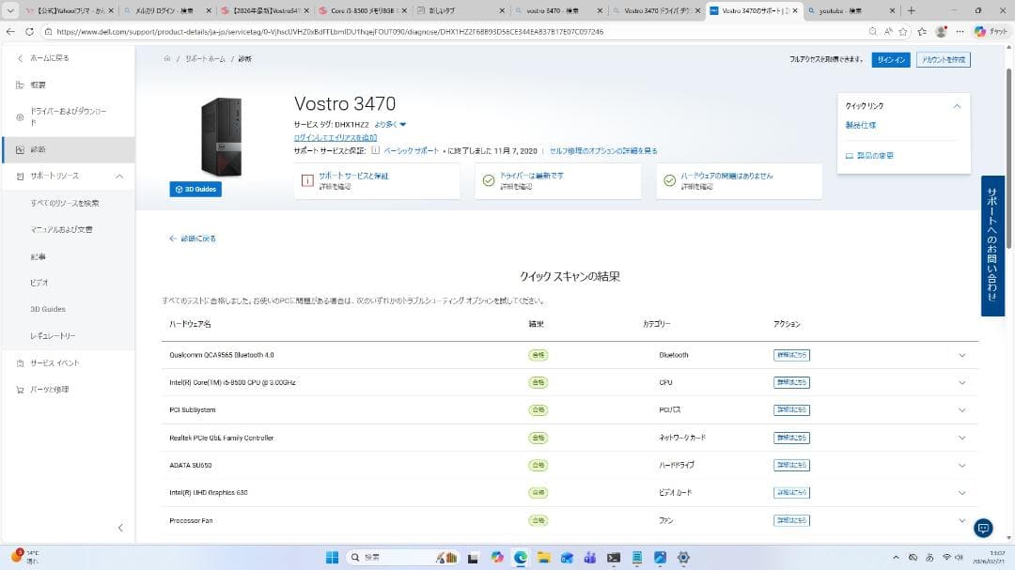Expand the Realtek PCIe GbE Family Controller row
This screenshot has height=570, width=1015.
[x=962, y=438]
